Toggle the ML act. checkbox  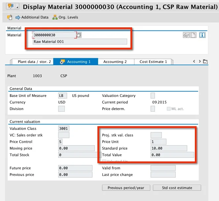pyautogui.click(x=168, y=109)
